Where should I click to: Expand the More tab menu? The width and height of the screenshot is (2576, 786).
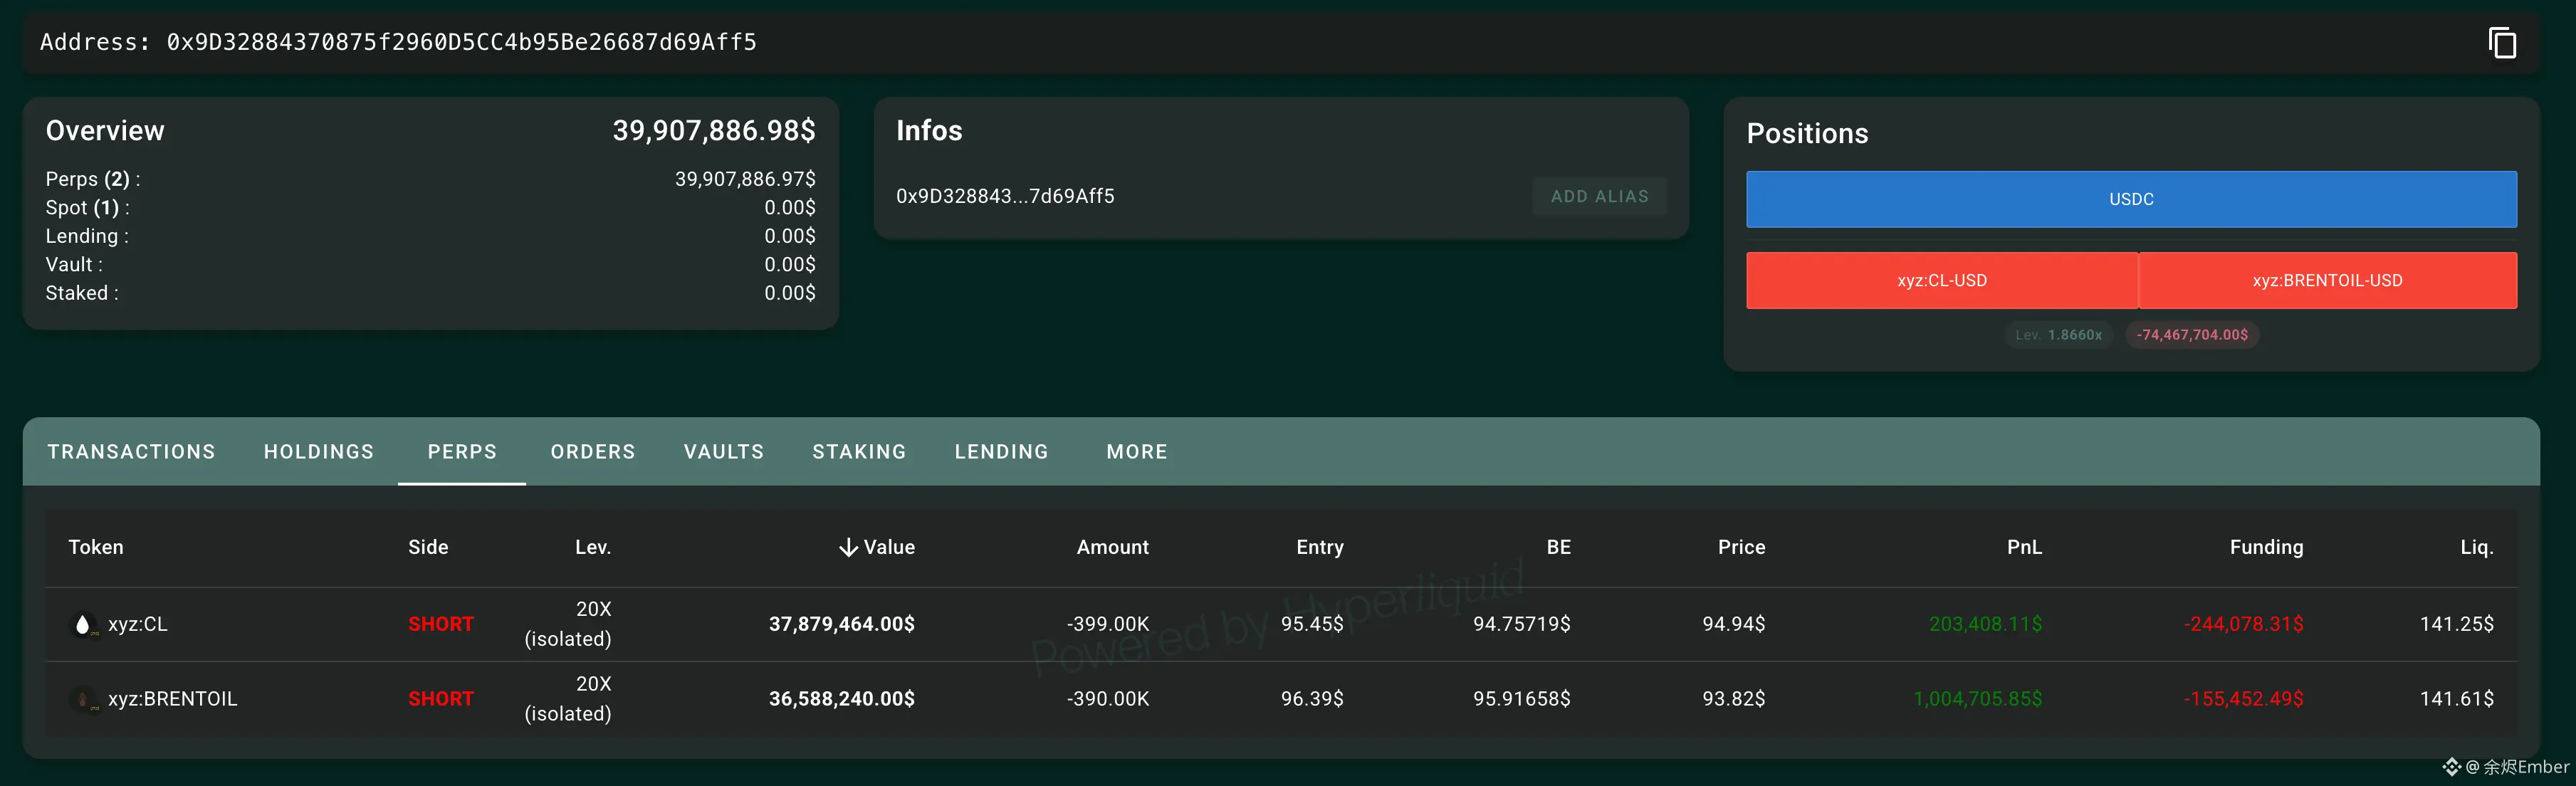(x=1136, y=452)
